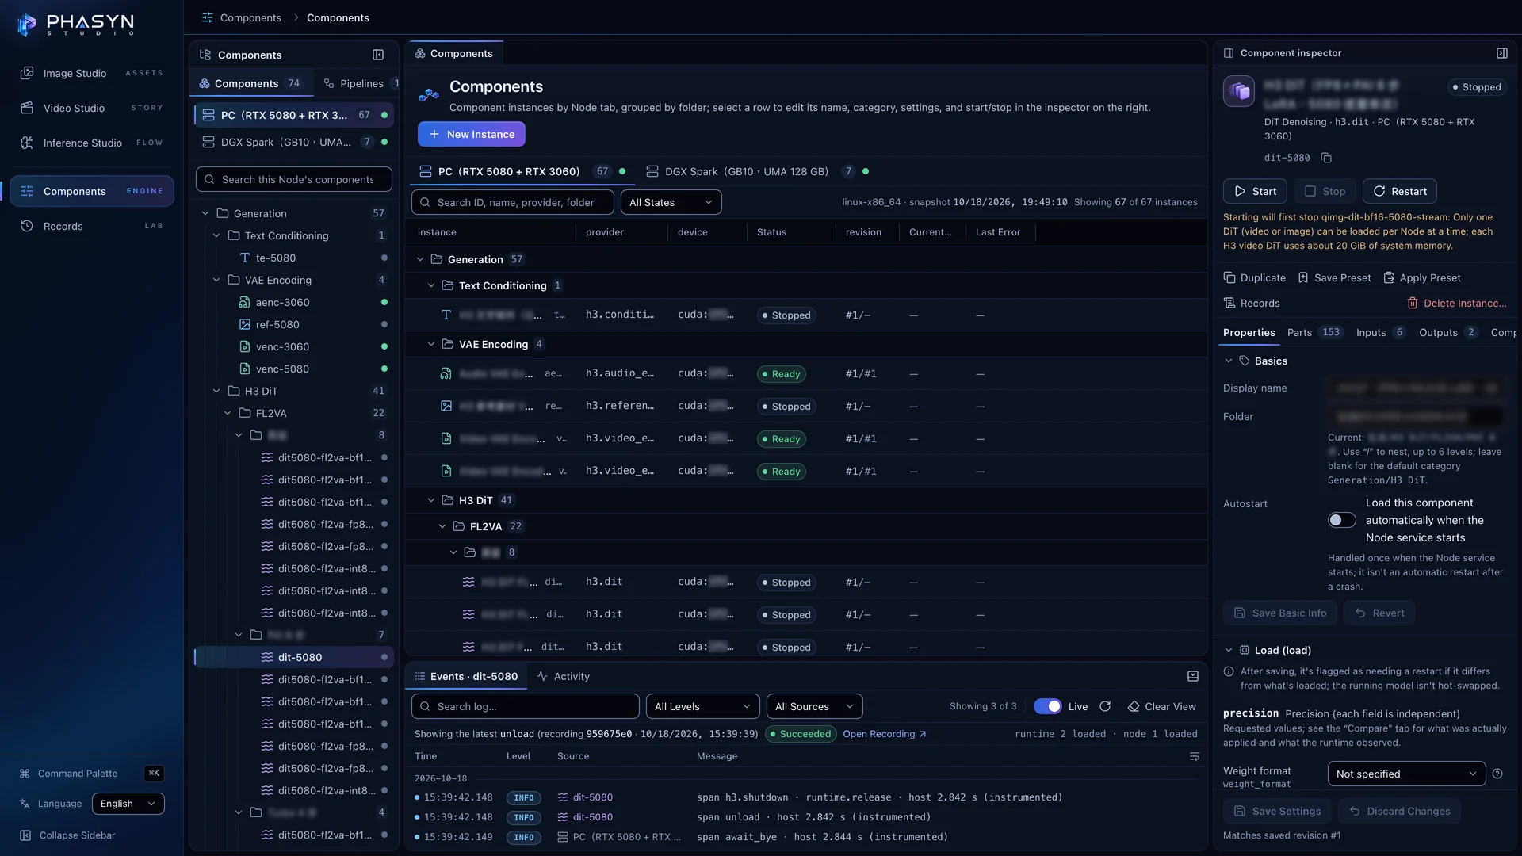Click the help icon beside Weight format
Image resolution: width=1522 pixels, height=856 pixels.
tap(1497, 774)
